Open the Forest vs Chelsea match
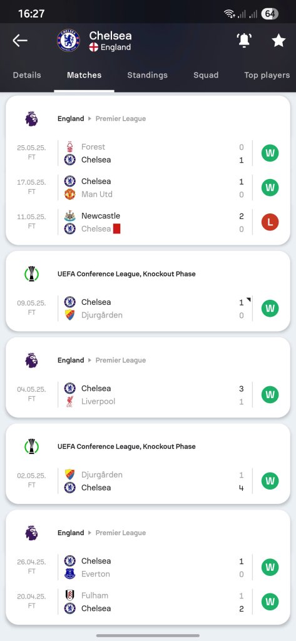 point(148,153)
